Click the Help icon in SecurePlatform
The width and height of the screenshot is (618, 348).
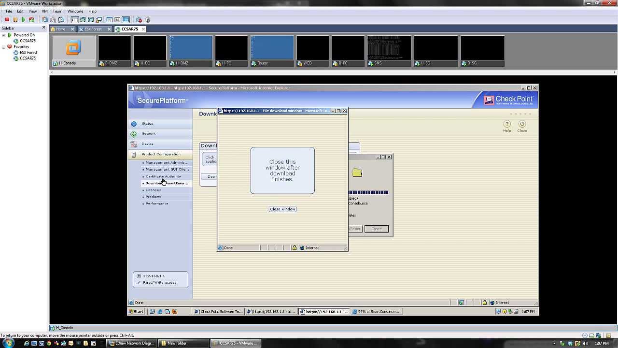[x=507, y=124]
